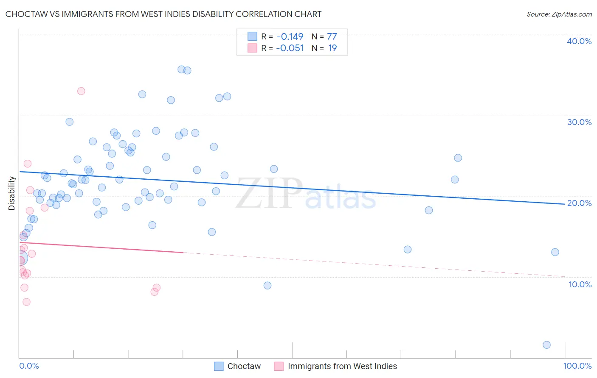Click the Disability y-axis title
Screen dimensions: 597x378
(12, 193)
